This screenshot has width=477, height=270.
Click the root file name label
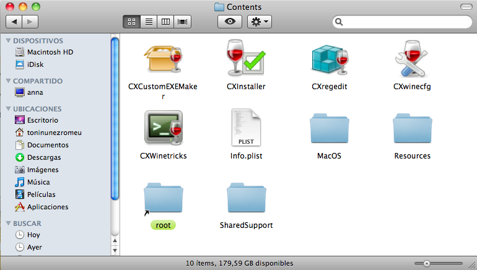click(163, 225)
